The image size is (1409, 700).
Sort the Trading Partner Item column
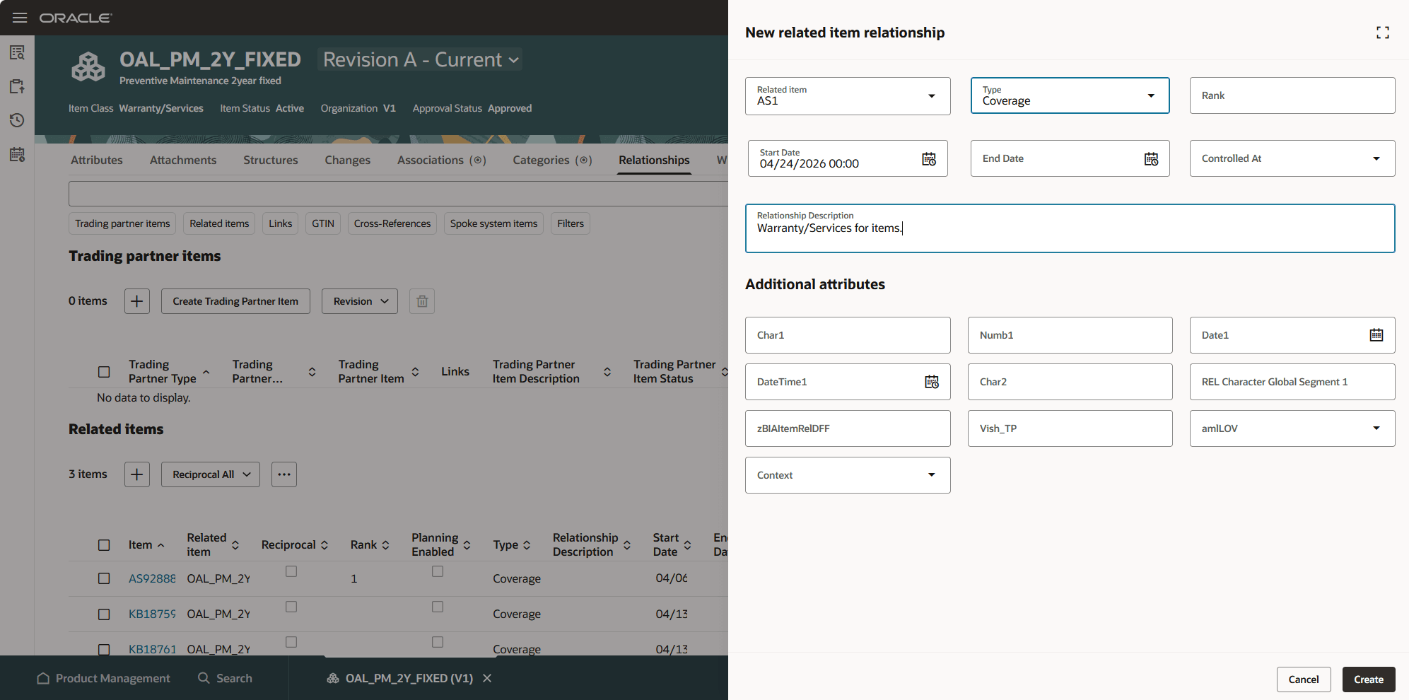415,372
